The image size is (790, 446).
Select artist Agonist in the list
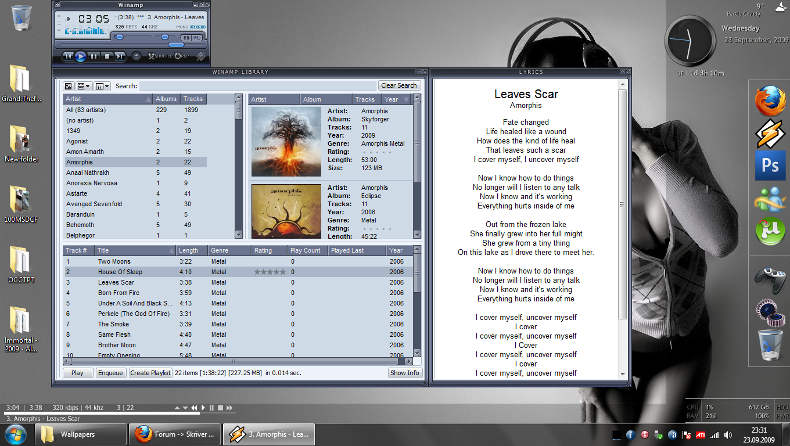click(x=135, y=141)
